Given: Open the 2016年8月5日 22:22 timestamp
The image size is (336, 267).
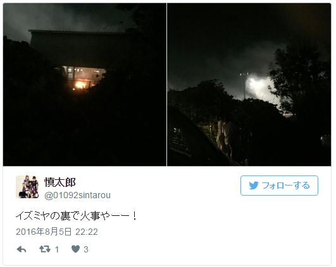Looking at the screenshot, I should coord(57,232).
